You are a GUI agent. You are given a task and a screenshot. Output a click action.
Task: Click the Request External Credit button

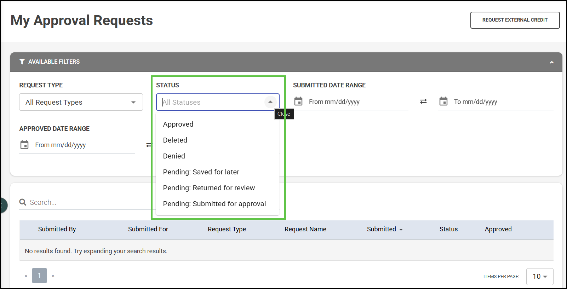click(515, 20)
